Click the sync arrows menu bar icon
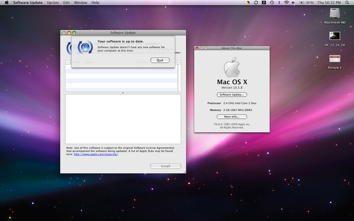This screenshot has width=354, height=221. click(256, 3)
